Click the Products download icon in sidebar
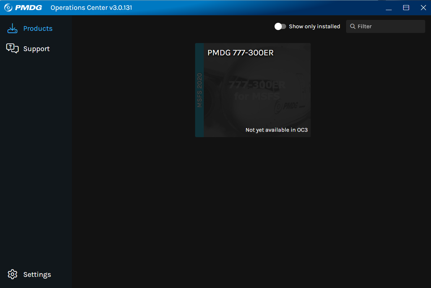Image resolution: width=431 pixels, height=288 pixels. tap(12, 28)
